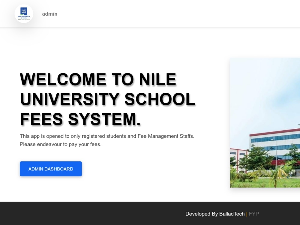Click the "Developed By BalladTech" footer text
The width and height of the screenshot is (300, 225).
(x=215, y=214)
